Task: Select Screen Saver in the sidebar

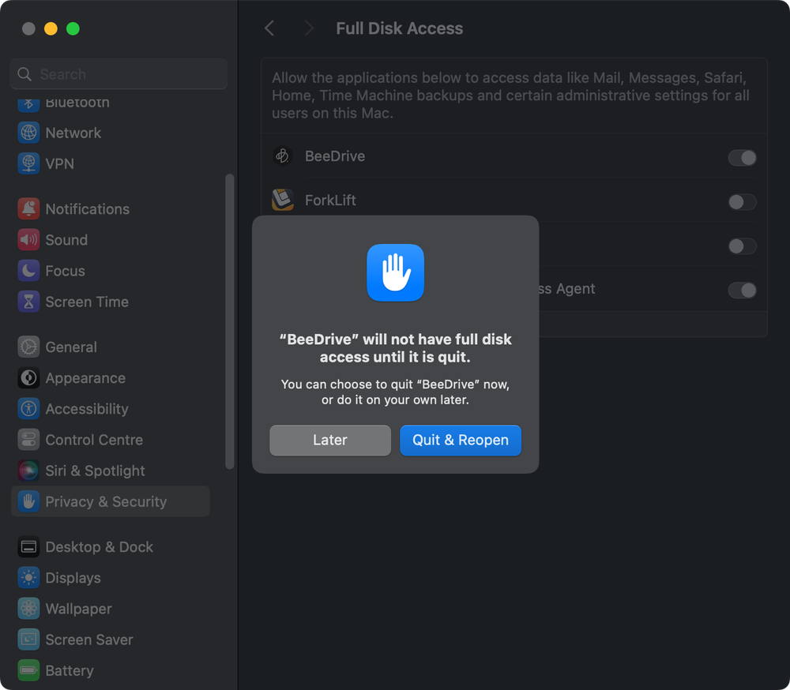Action: 111,639
